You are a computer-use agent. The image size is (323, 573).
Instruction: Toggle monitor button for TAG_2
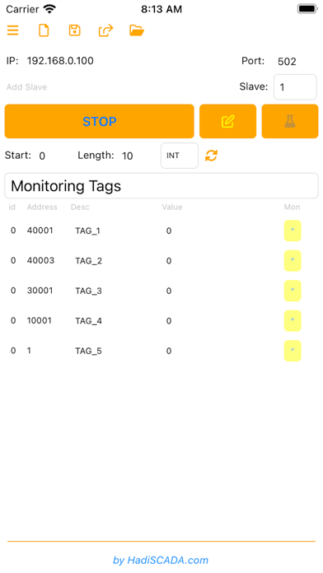pos(293,260)
